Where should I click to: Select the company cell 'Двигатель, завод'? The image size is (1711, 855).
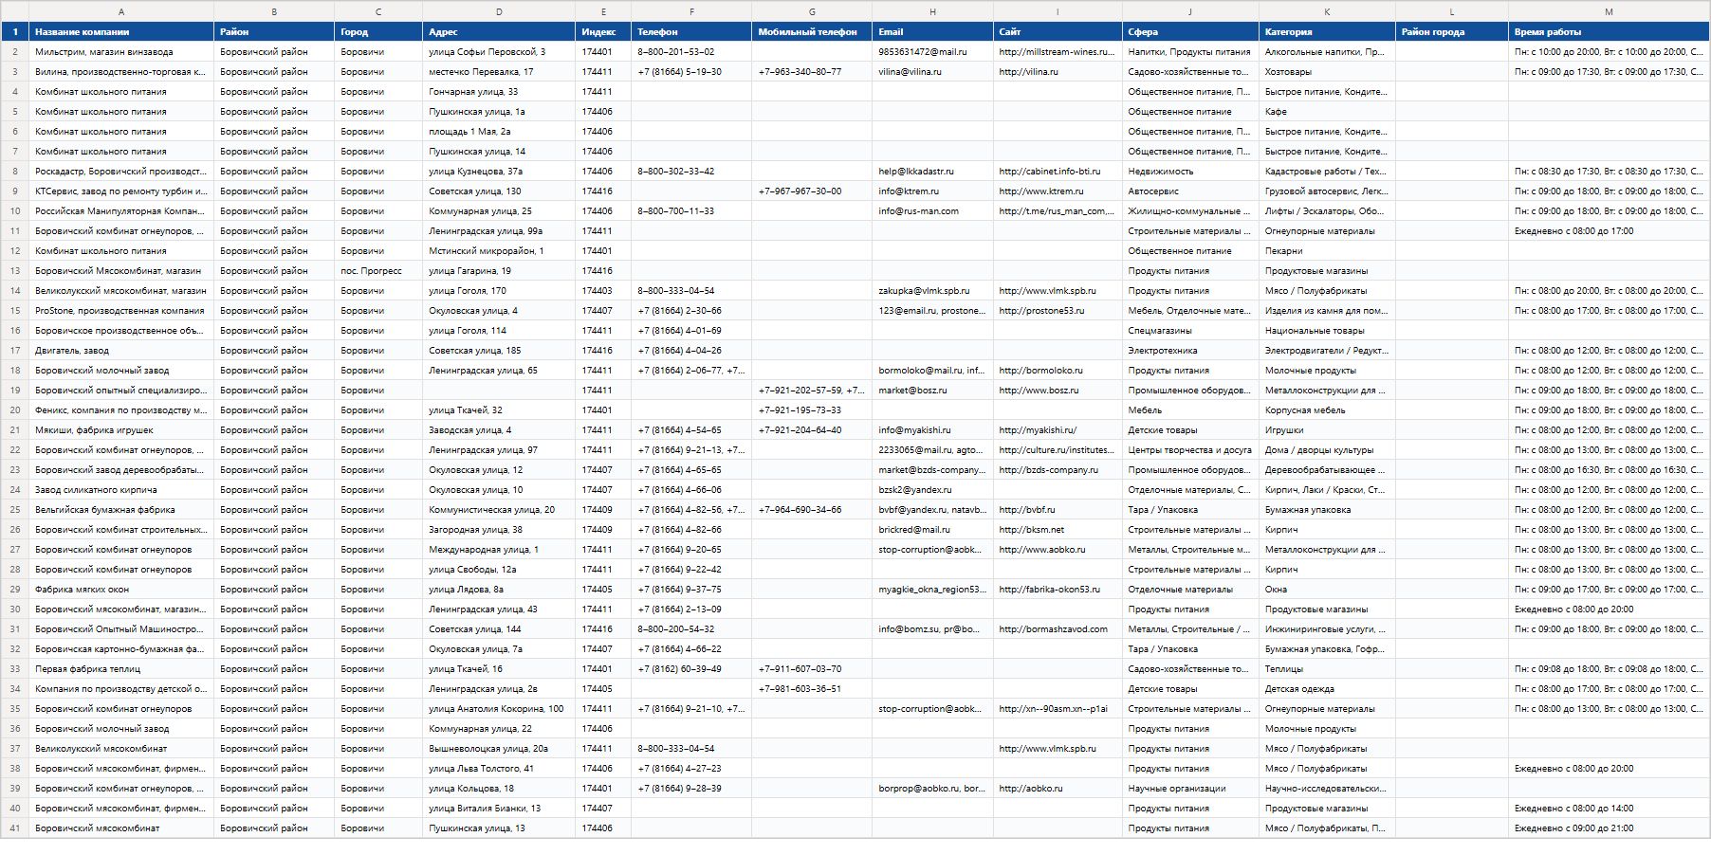pyautogui.click(x=121, y=351)
